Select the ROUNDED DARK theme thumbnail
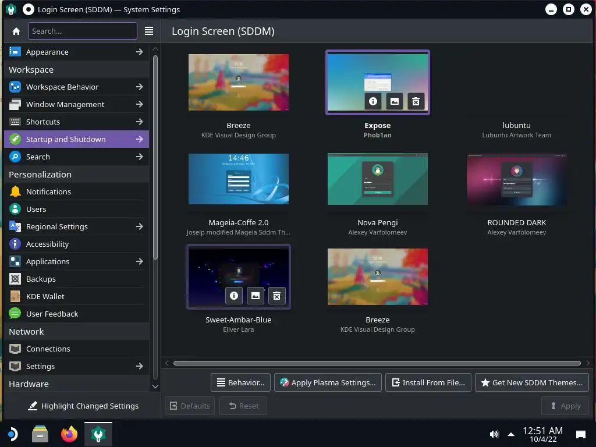 (x=517, y=179)
